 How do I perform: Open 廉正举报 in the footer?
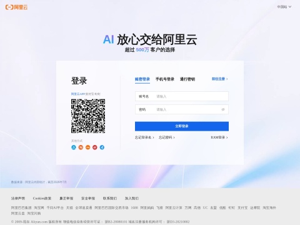click(x=66, y=198)
